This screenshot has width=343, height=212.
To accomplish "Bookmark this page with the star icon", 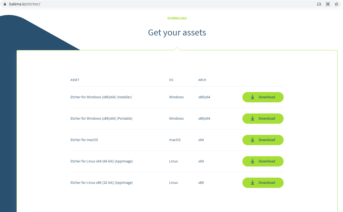I will 336,4.
